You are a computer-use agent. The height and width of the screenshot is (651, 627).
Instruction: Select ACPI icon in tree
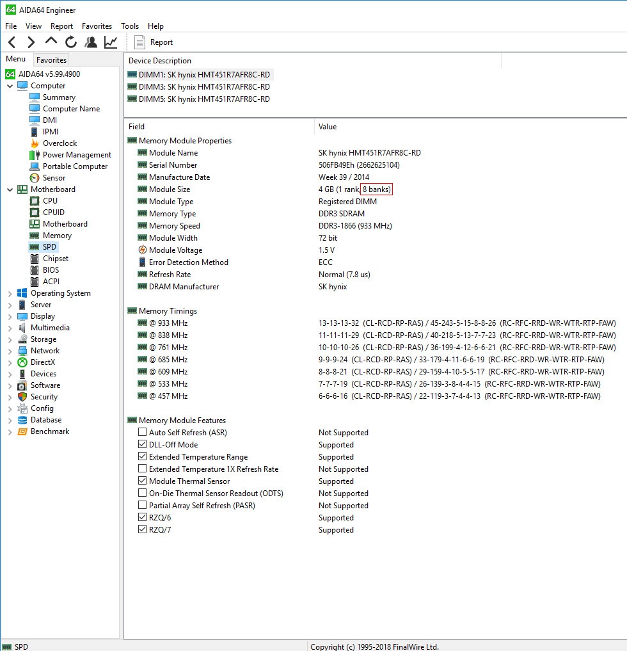tap(35, 282)
